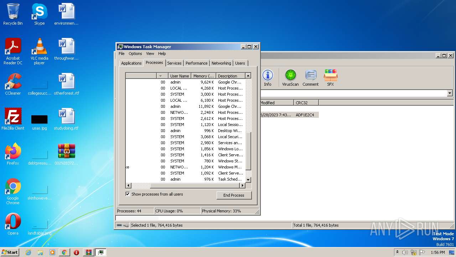Open Internet Explorer from taskbar
The width and height of the screenshot is (456, 257).
point(28,252)
